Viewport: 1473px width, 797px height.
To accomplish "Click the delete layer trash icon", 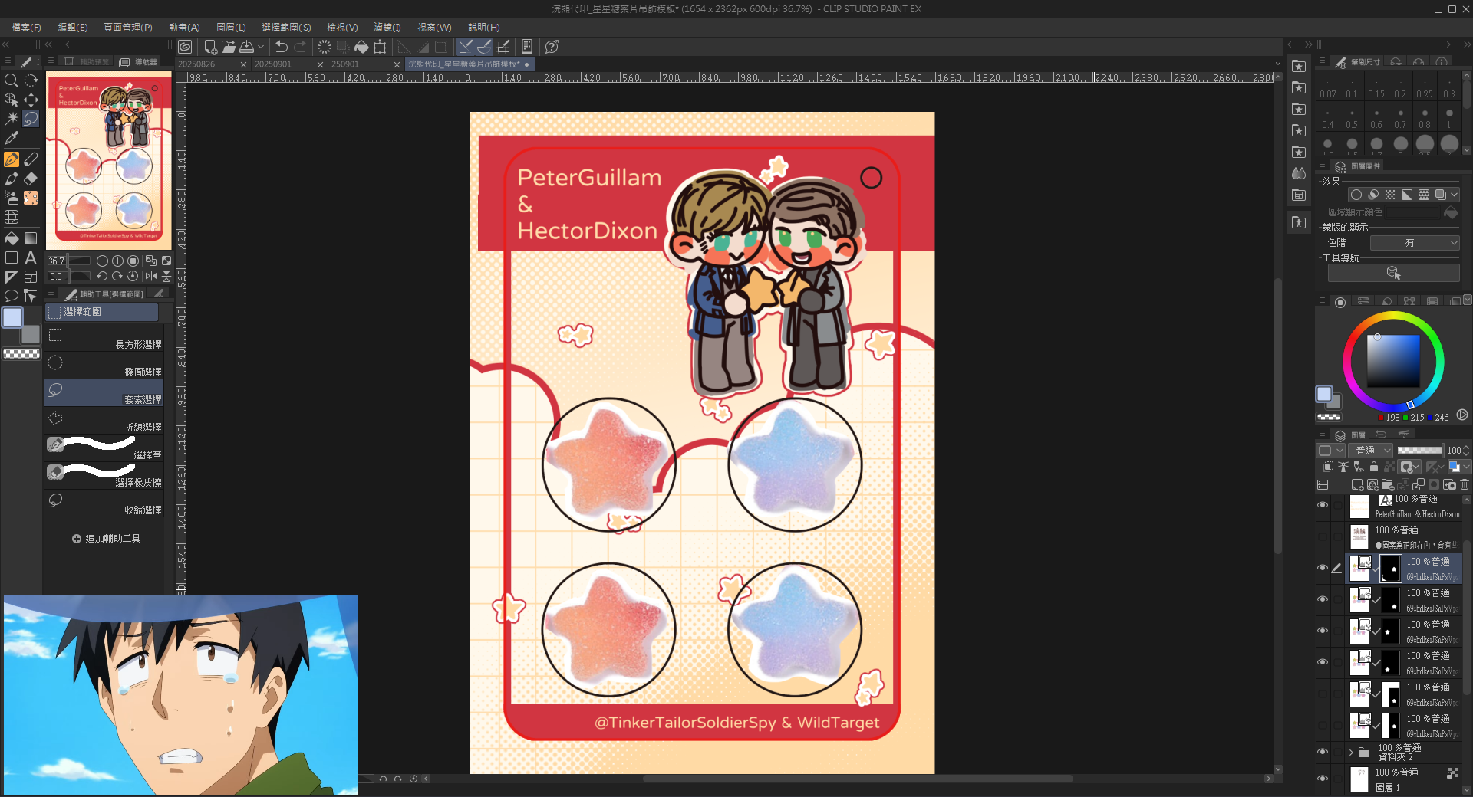I will [1465, 484].
